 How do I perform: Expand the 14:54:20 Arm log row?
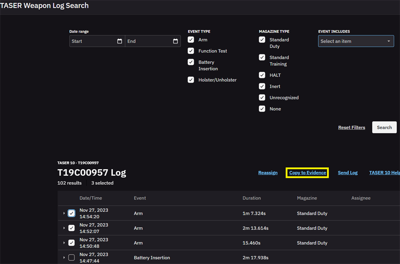pos(64,213)
